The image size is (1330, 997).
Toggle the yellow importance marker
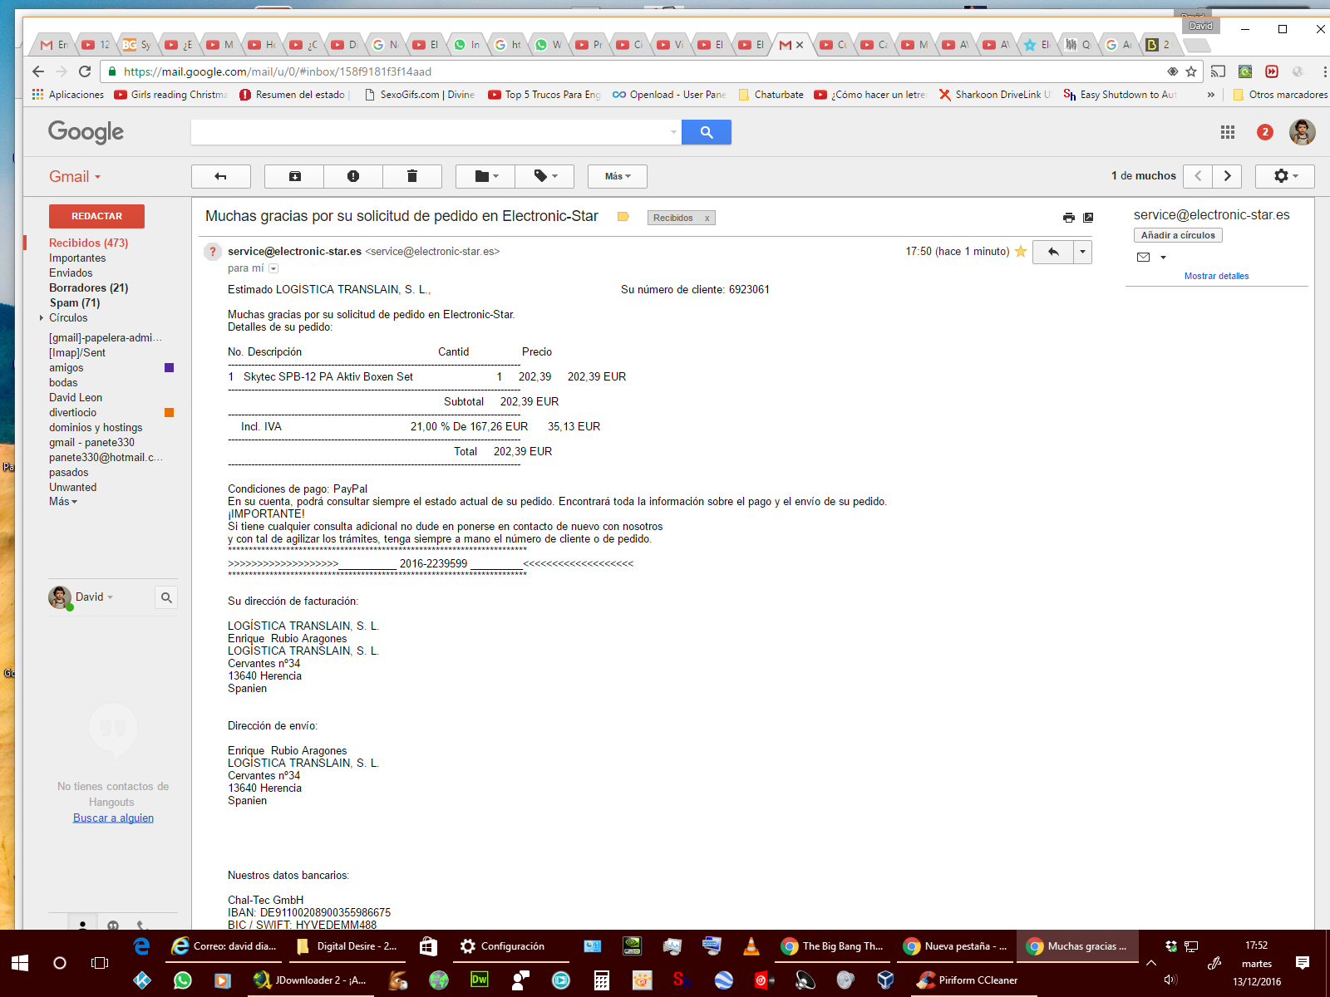623,217
